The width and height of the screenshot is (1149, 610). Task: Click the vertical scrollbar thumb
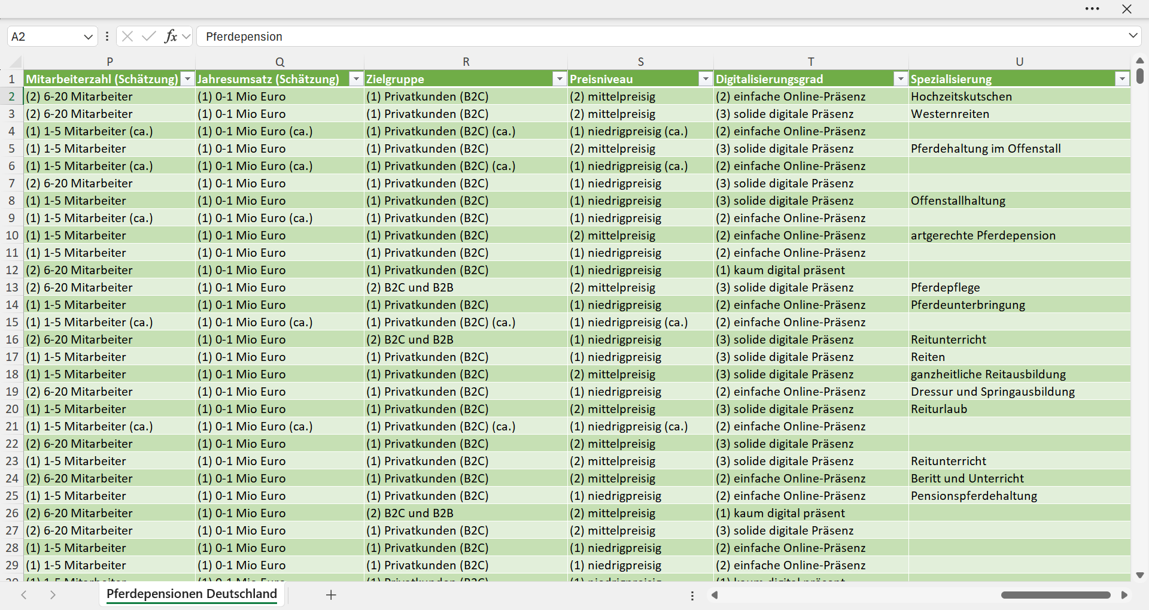[1139, 76]
